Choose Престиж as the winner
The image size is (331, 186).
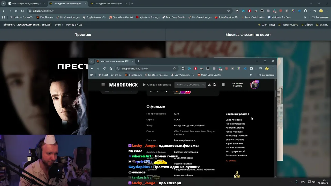tap(83, 35)
